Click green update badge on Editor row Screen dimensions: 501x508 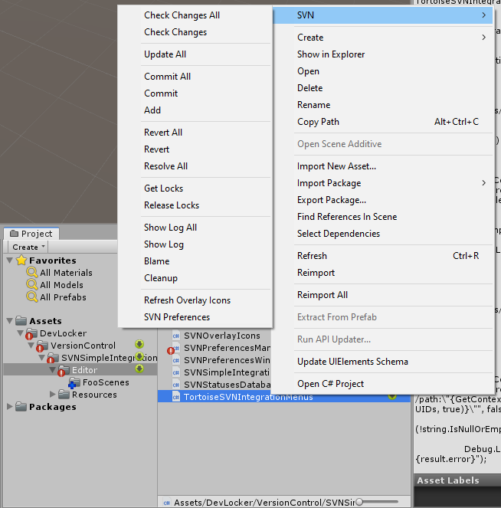139,369
